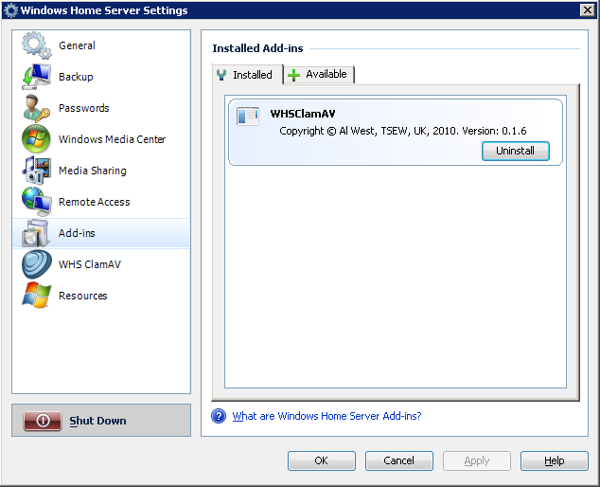Click the blue help question mark icon
The height and width of the screenshot is (487, 600).
pyautogui.click(x=219, y=416)
